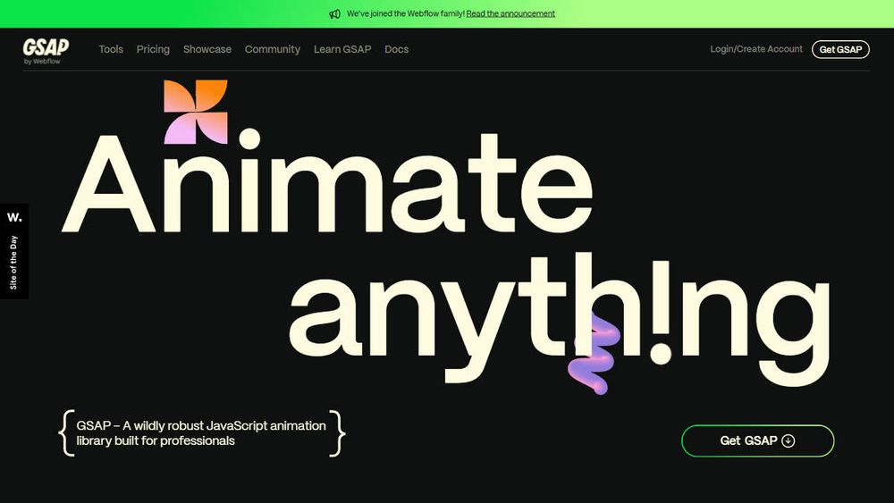894x503 pixels.
Task: Click the megaphone announcement icon
Action: tap(334, 13)
